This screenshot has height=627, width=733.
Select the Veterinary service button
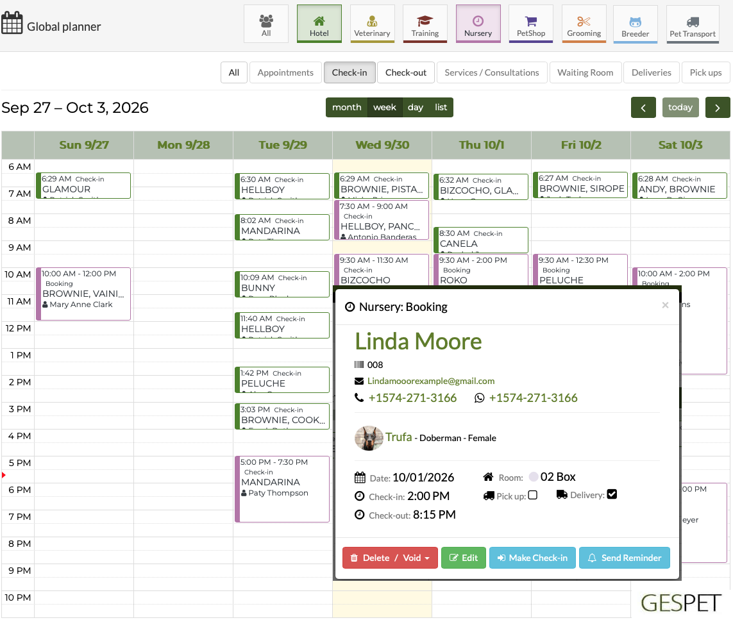(372, 24)
